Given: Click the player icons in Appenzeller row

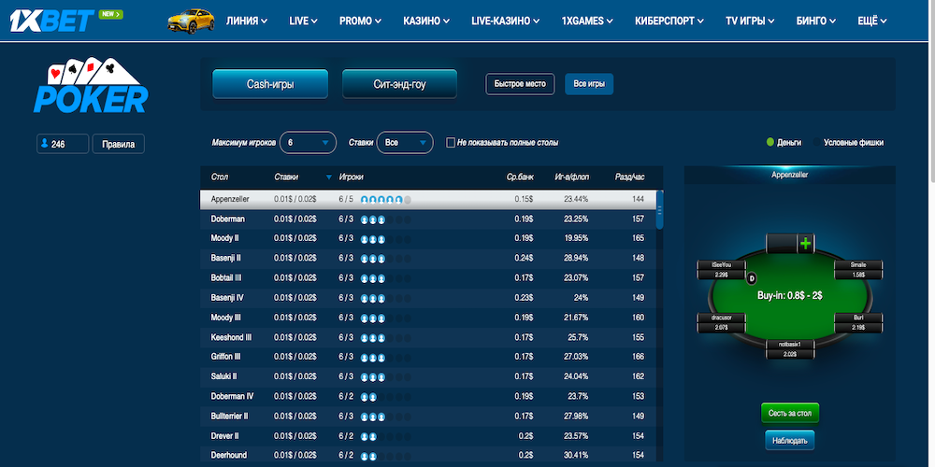Looking at the screenshot, I should pos(385,200).
